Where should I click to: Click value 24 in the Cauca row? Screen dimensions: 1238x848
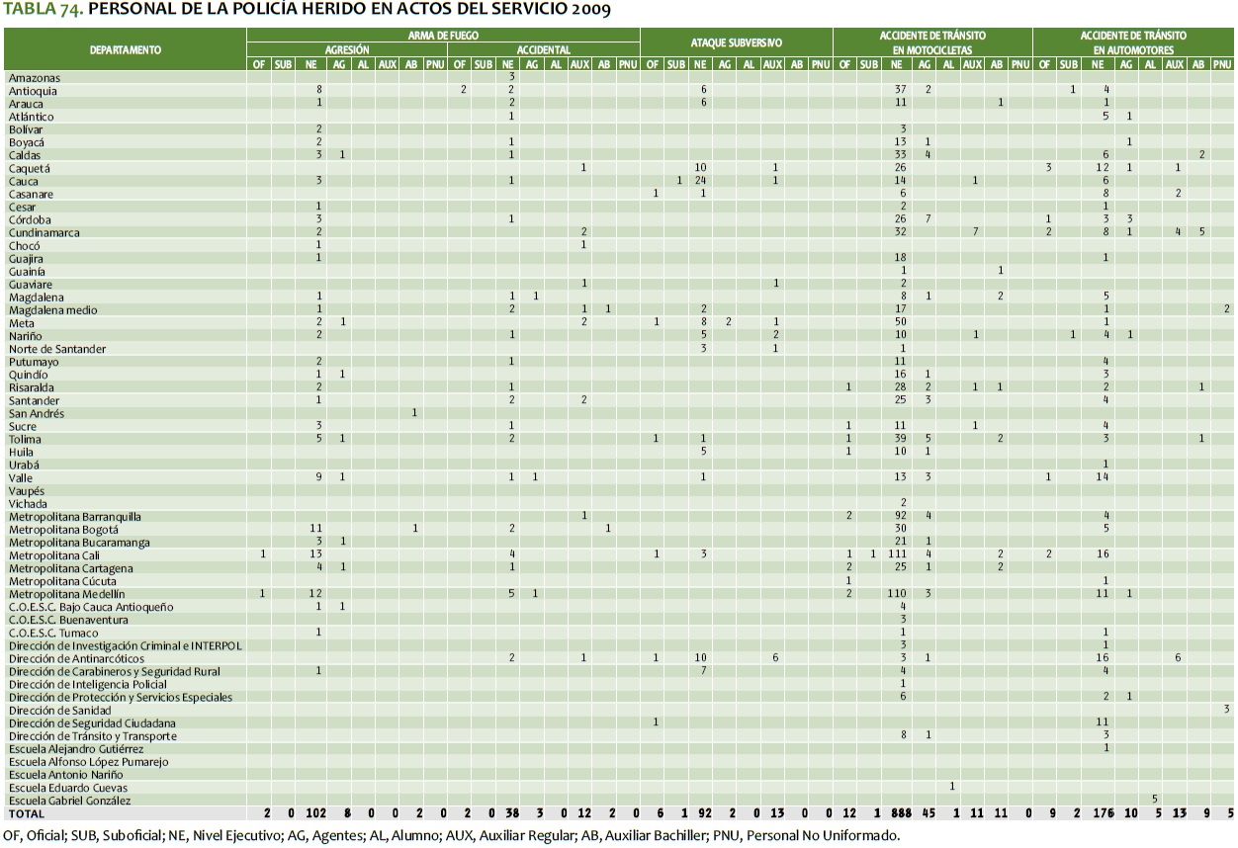(700, 181)
